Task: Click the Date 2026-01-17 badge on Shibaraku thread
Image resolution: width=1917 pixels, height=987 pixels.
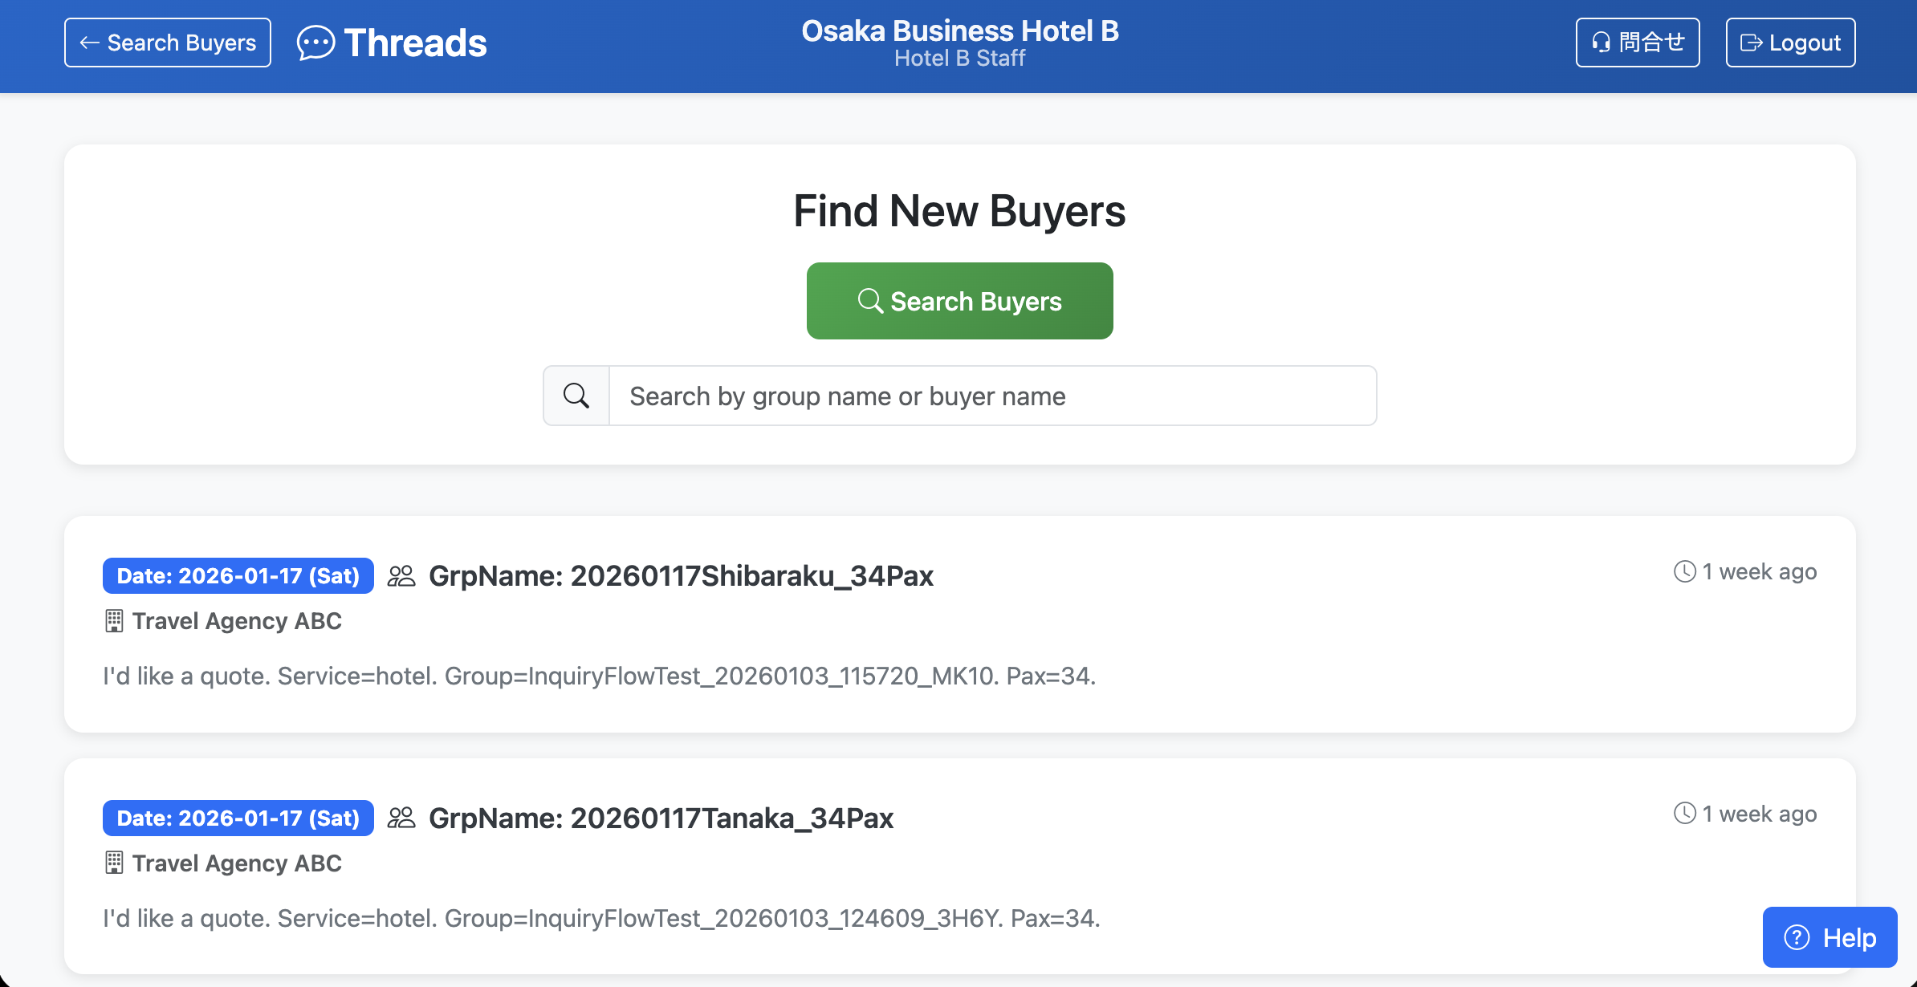Action: click(238, 576)
